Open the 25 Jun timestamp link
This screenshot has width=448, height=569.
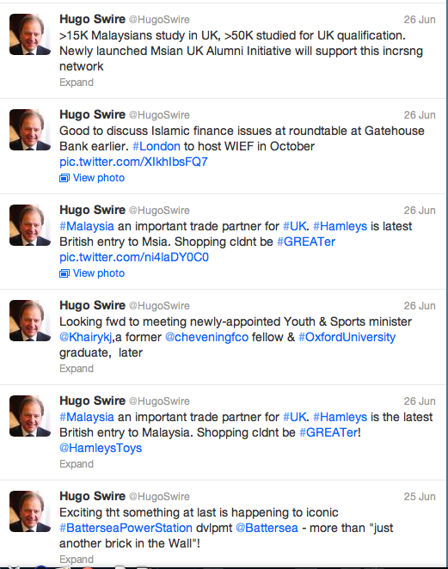coord(420,497)
